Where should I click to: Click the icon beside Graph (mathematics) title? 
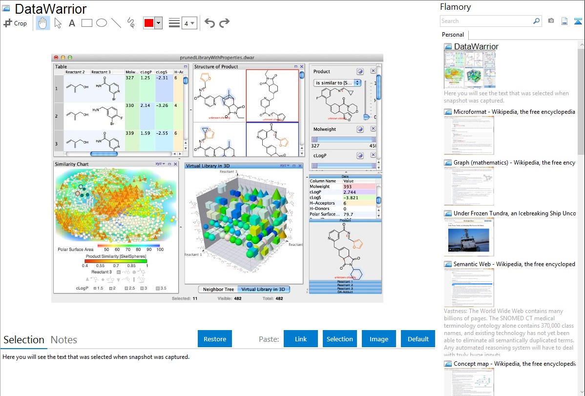448,163
